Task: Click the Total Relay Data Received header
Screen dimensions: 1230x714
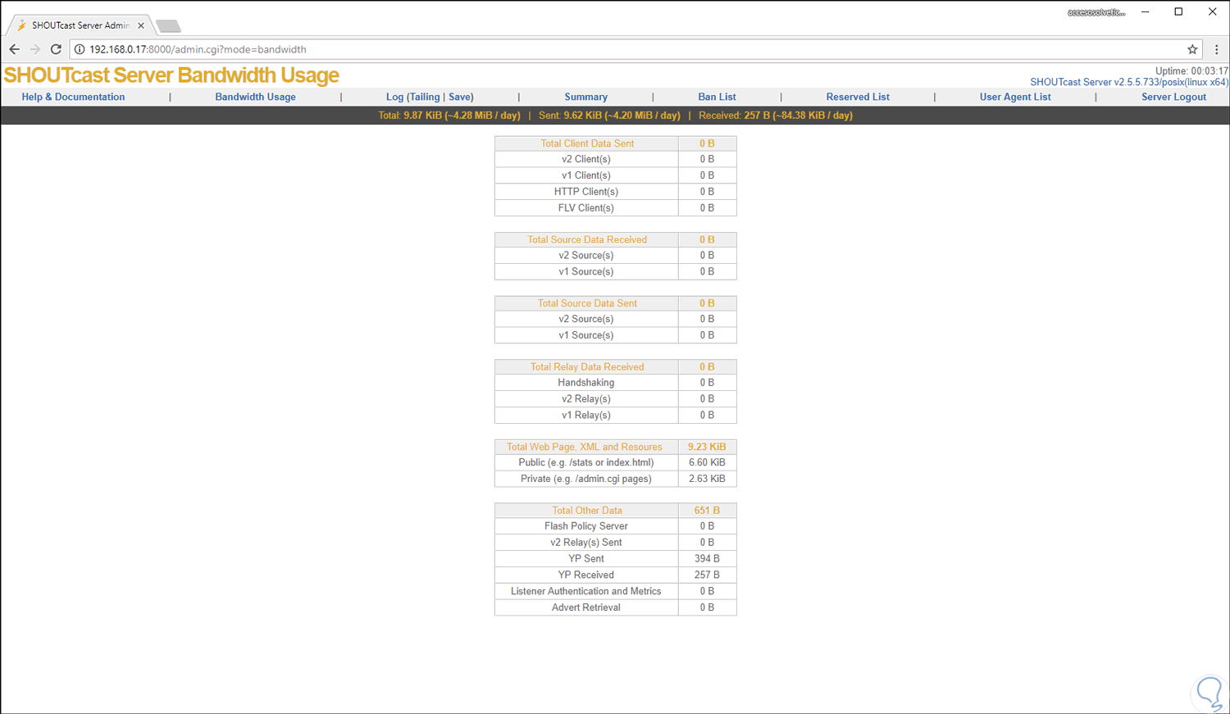Action: pos(587,366)
